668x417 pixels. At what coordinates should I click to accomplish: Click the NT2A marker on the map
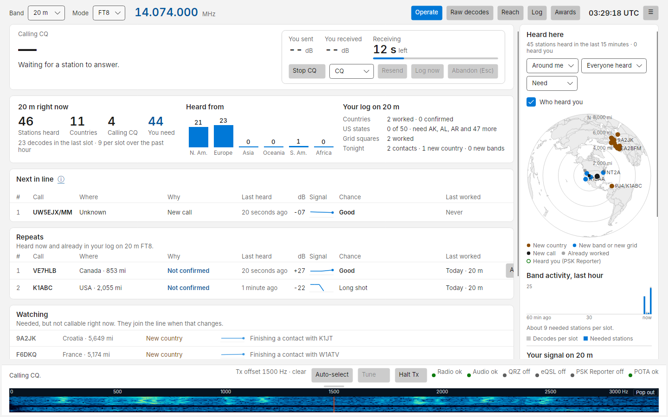603,172
